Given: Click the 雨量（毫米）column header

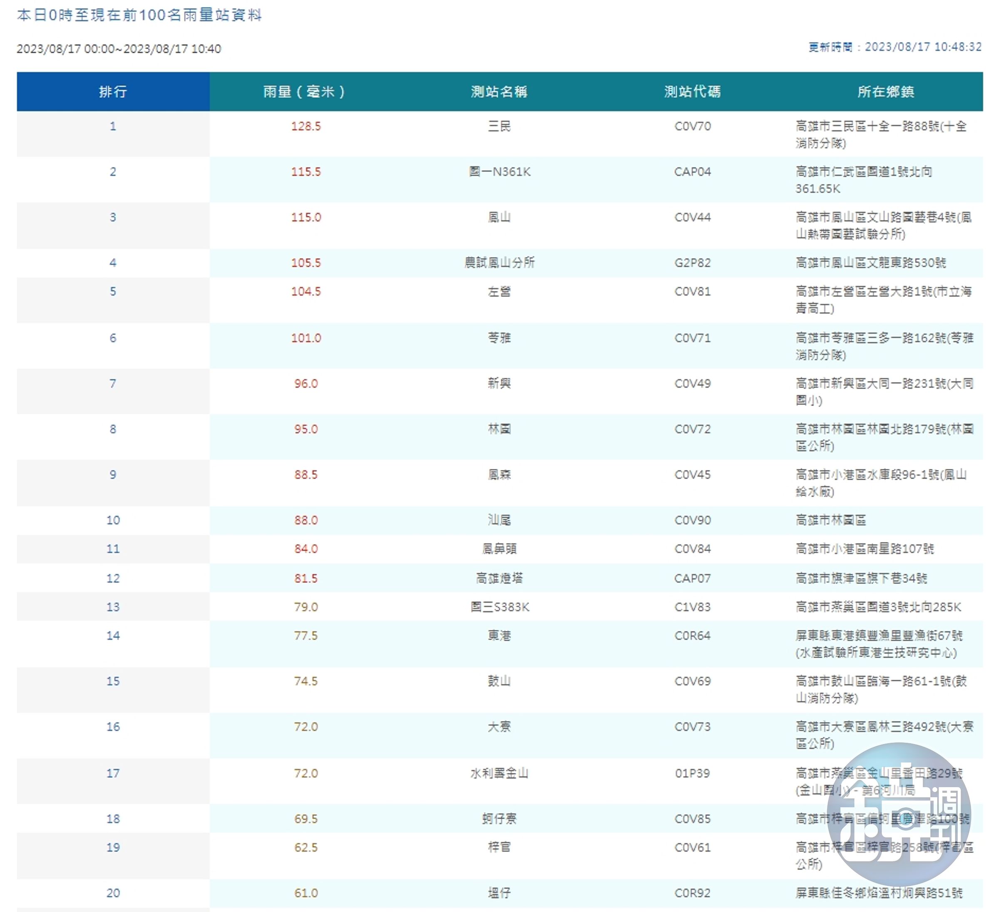Looking at the screenshot, I should [x=306, y=92].
